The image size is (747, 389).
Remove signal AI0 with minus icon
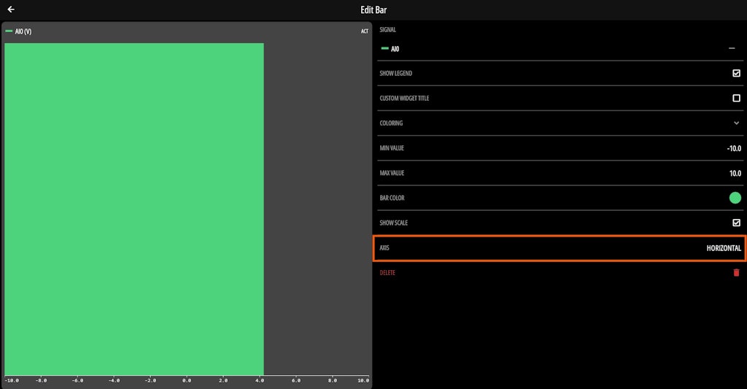(732, 48)
